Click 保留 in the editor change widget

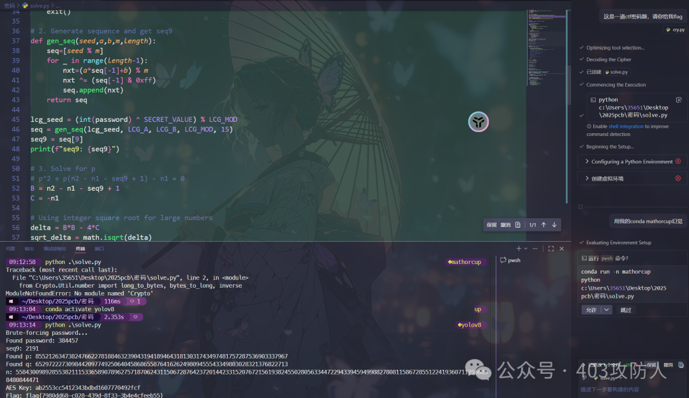pos(492,225)
